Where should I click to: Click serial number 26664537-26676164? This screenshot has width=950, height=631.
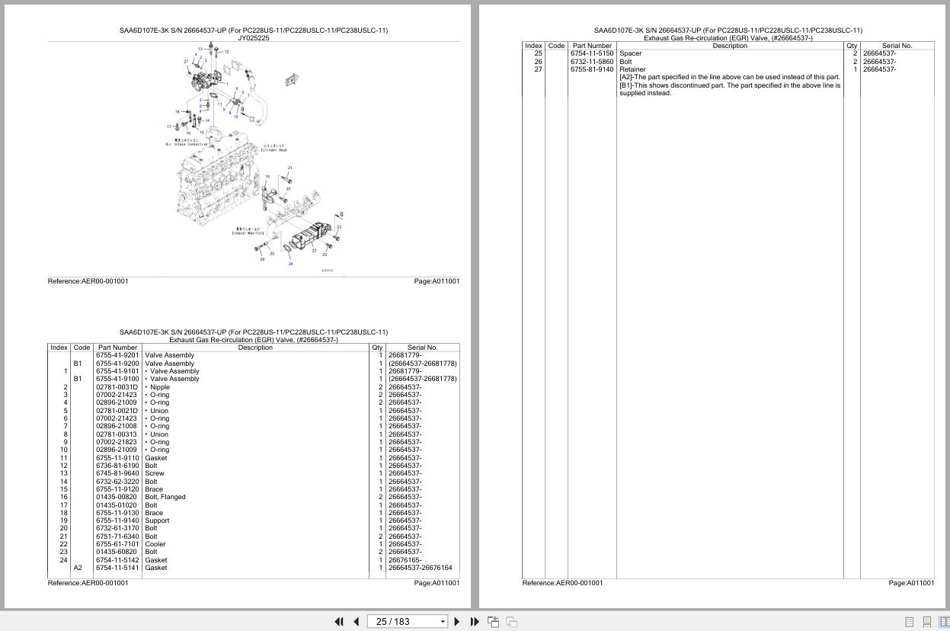tap(420, 568)
